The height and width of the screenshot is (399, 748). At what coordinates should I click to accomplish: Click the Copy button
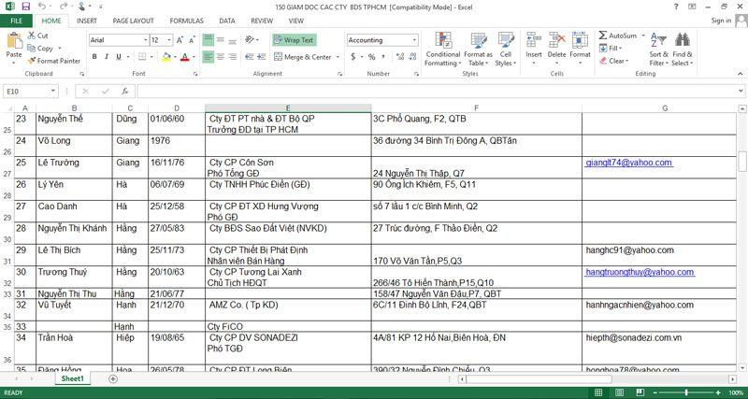pos(40,49)
